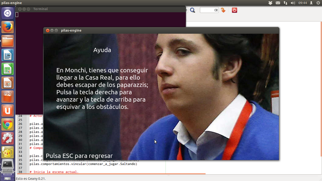Open the sound volume indicator
322x181 pixels.
point(293,3)
